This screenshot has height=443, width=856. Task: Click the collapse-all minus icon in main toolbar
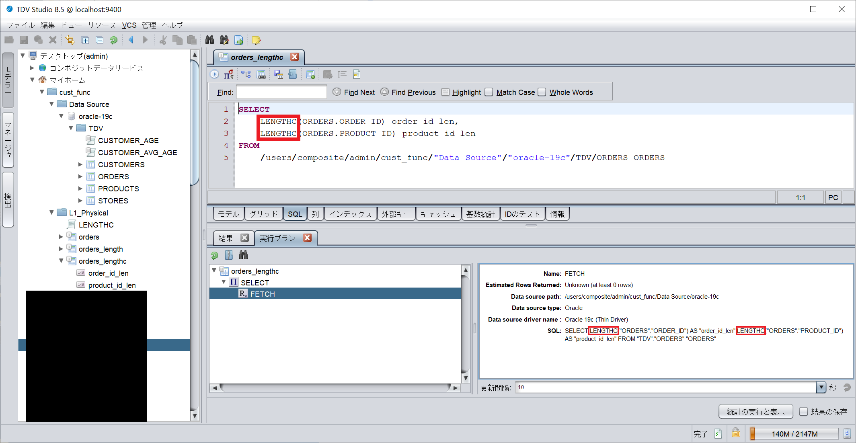[100, 40]
